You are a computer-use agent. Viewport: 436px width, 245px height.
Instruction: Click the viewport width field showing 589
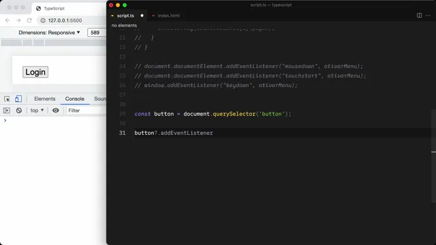pos(97,33)
